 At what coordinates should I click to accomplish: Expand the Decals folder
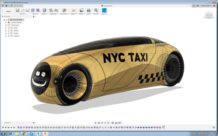[6, 33]
